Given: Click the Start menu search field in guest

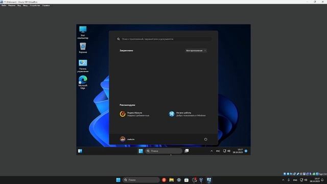Looking at the screenshot, I should point(163,39).
